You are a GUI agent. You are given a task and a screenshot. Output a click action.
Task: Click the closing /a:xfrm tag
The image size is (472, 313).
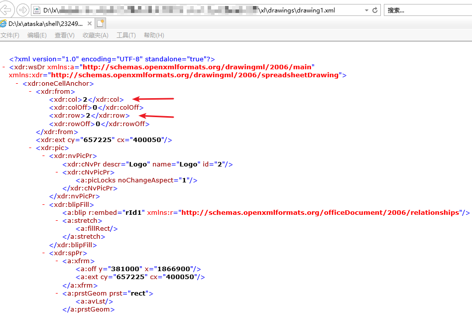coord(80,285)
